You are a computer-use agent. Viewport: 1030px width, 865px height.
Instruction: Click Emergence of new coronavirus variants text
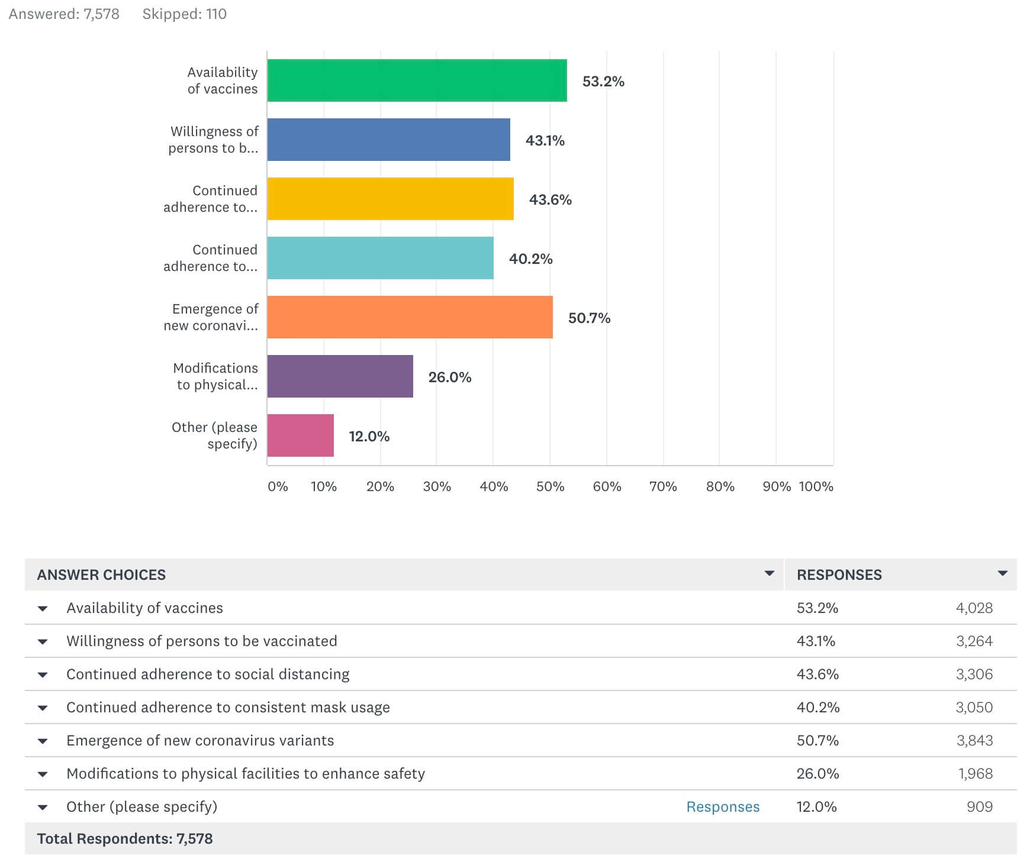click(200, 741)
